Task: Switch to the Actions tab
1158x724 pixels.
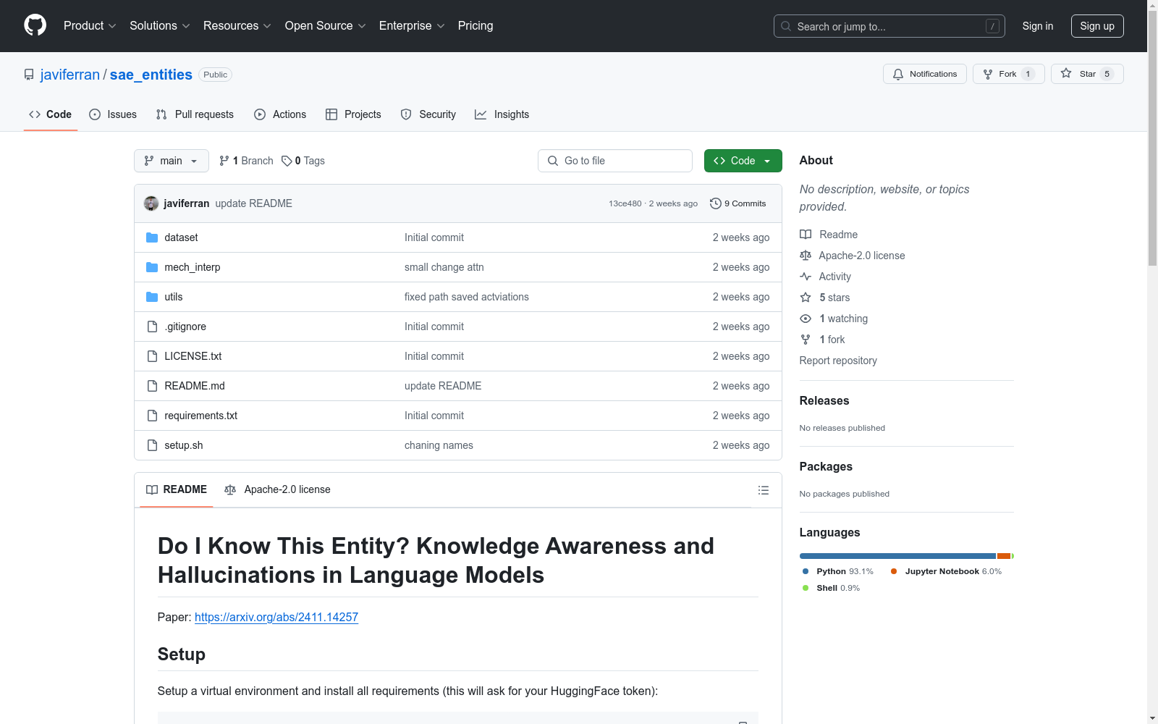Action: coord(280,114)
